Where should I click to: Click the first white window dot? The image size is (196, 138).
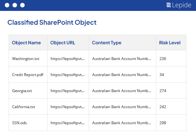pos(7,5)
